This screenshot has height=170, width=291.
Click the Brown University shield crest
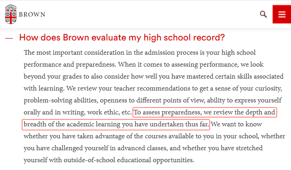click(11, 14)
